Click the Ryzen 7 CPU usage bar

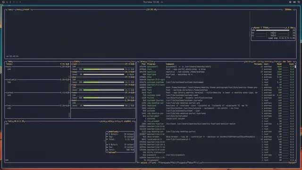coord(273,30)
